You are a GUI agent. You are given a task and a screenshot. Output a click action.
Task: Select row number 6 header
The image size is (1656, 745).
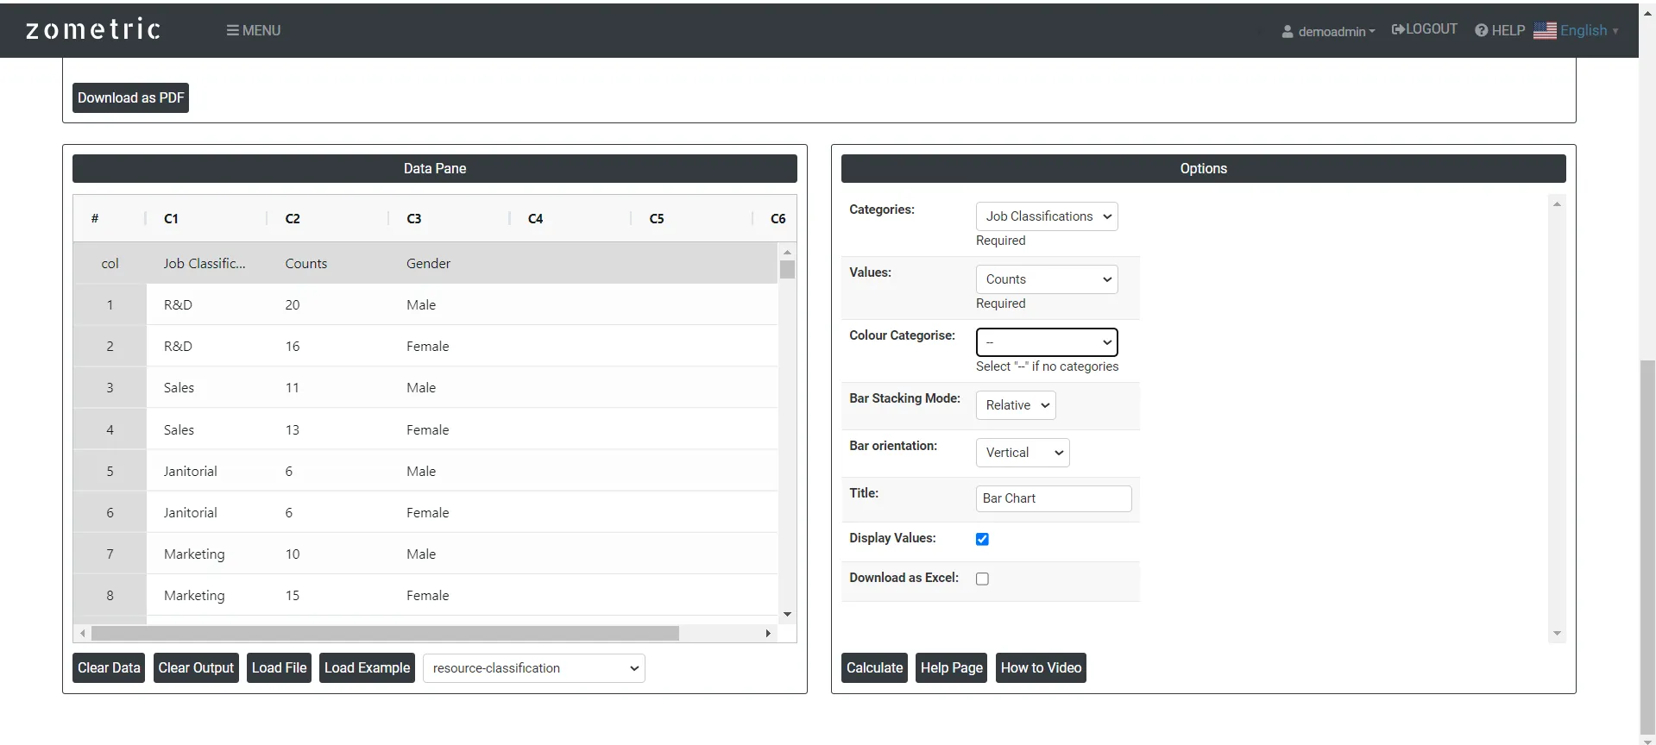110,512
